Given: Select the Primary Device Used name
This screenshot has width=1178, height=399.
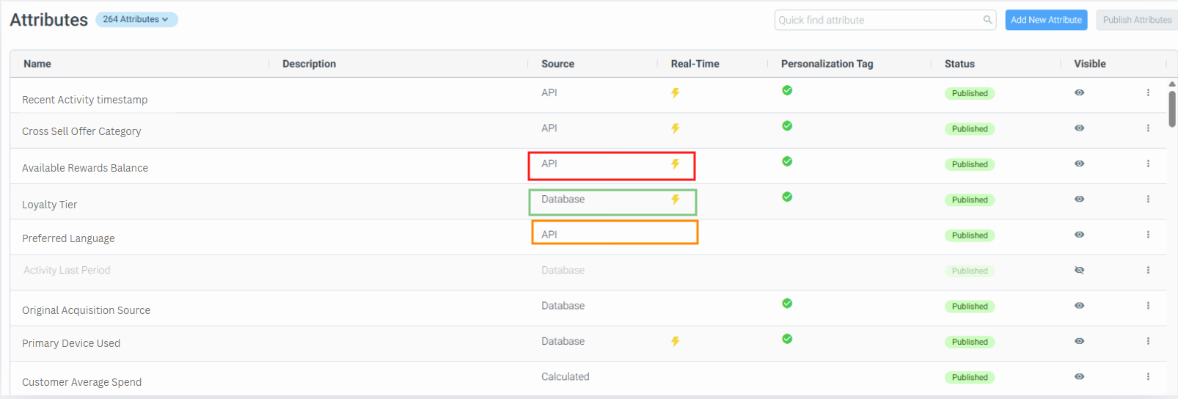Looking at the screenshot, I should pos(71,343).
